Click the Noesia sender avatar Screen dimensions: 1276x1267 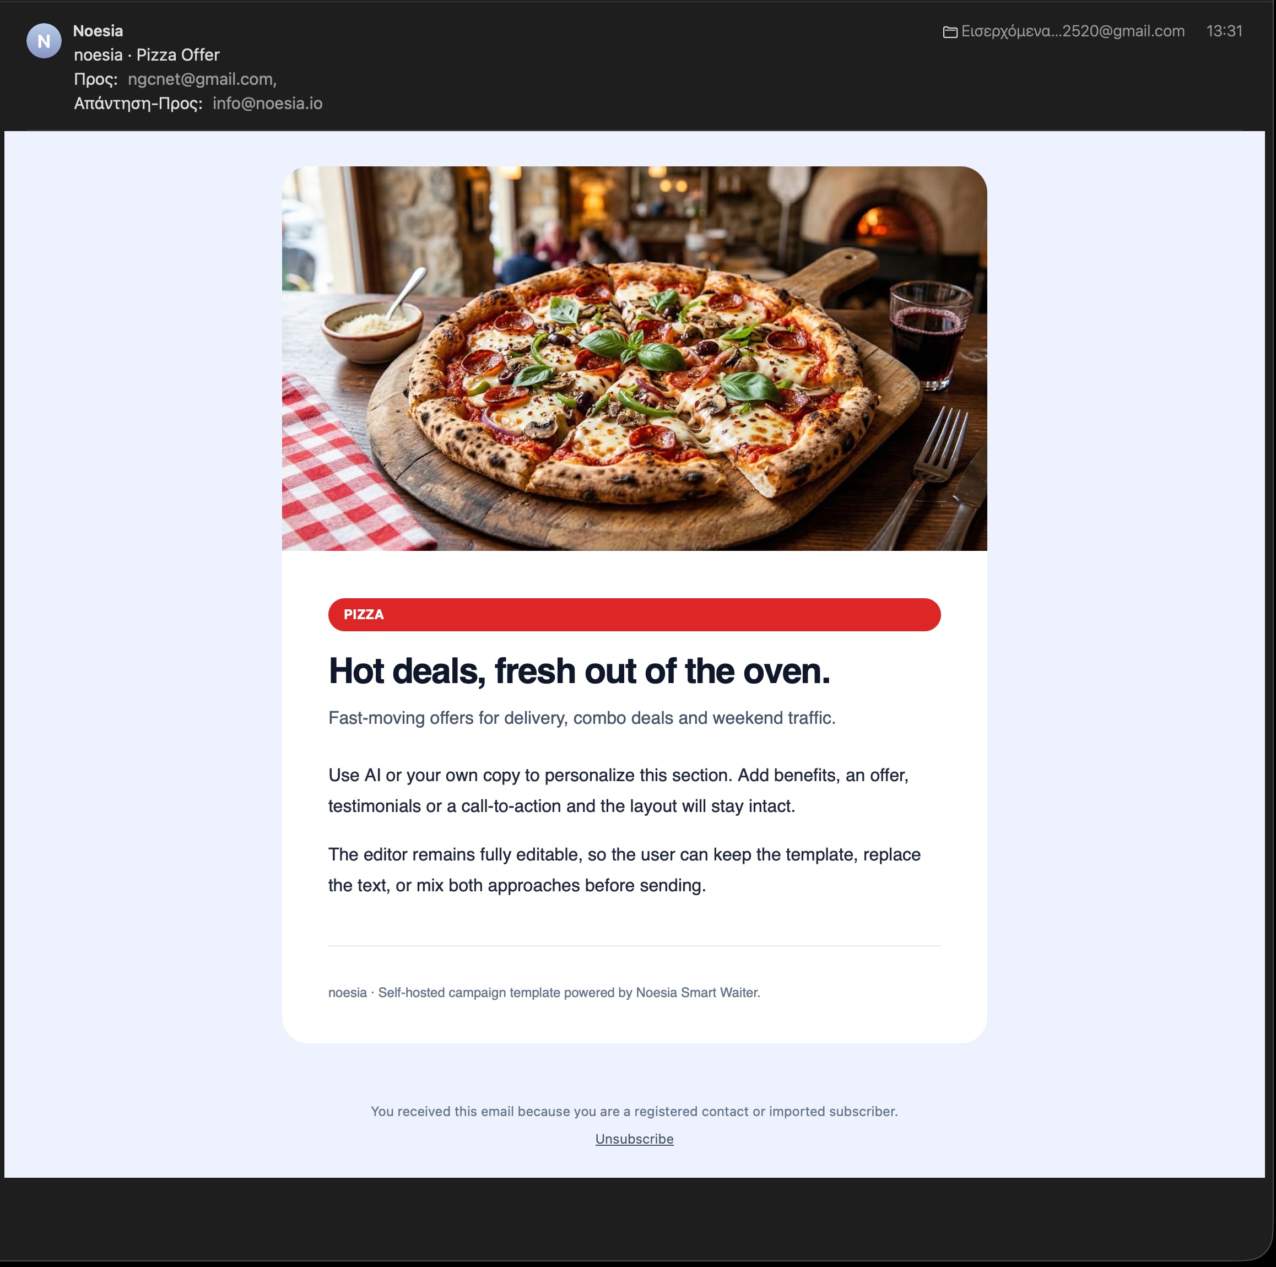coord(44,41)
